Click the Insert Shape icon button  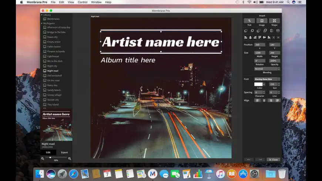[x=274, y=21]
